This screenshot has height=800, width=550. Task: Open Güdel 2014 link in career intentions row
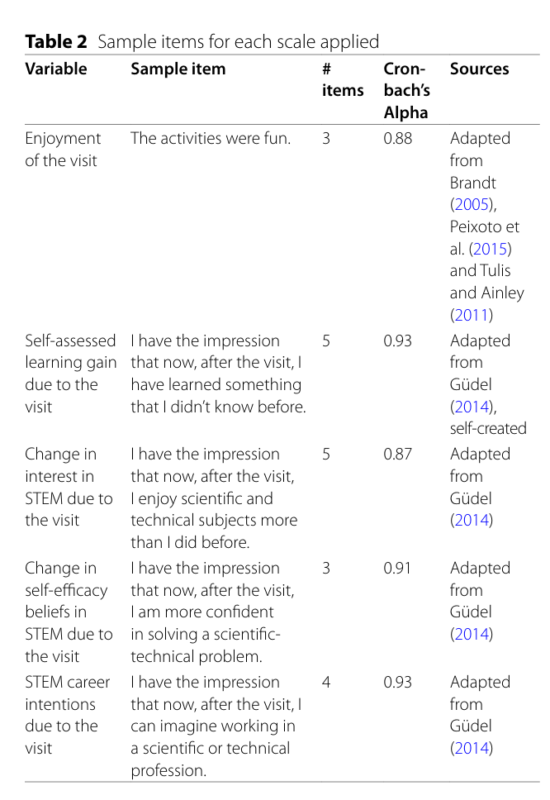472,749
